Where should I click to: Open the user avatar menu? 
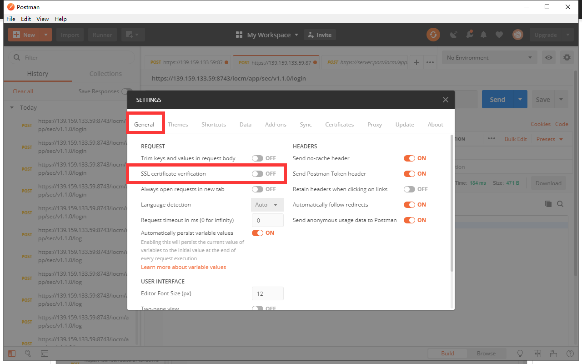(x=517, y=35)
